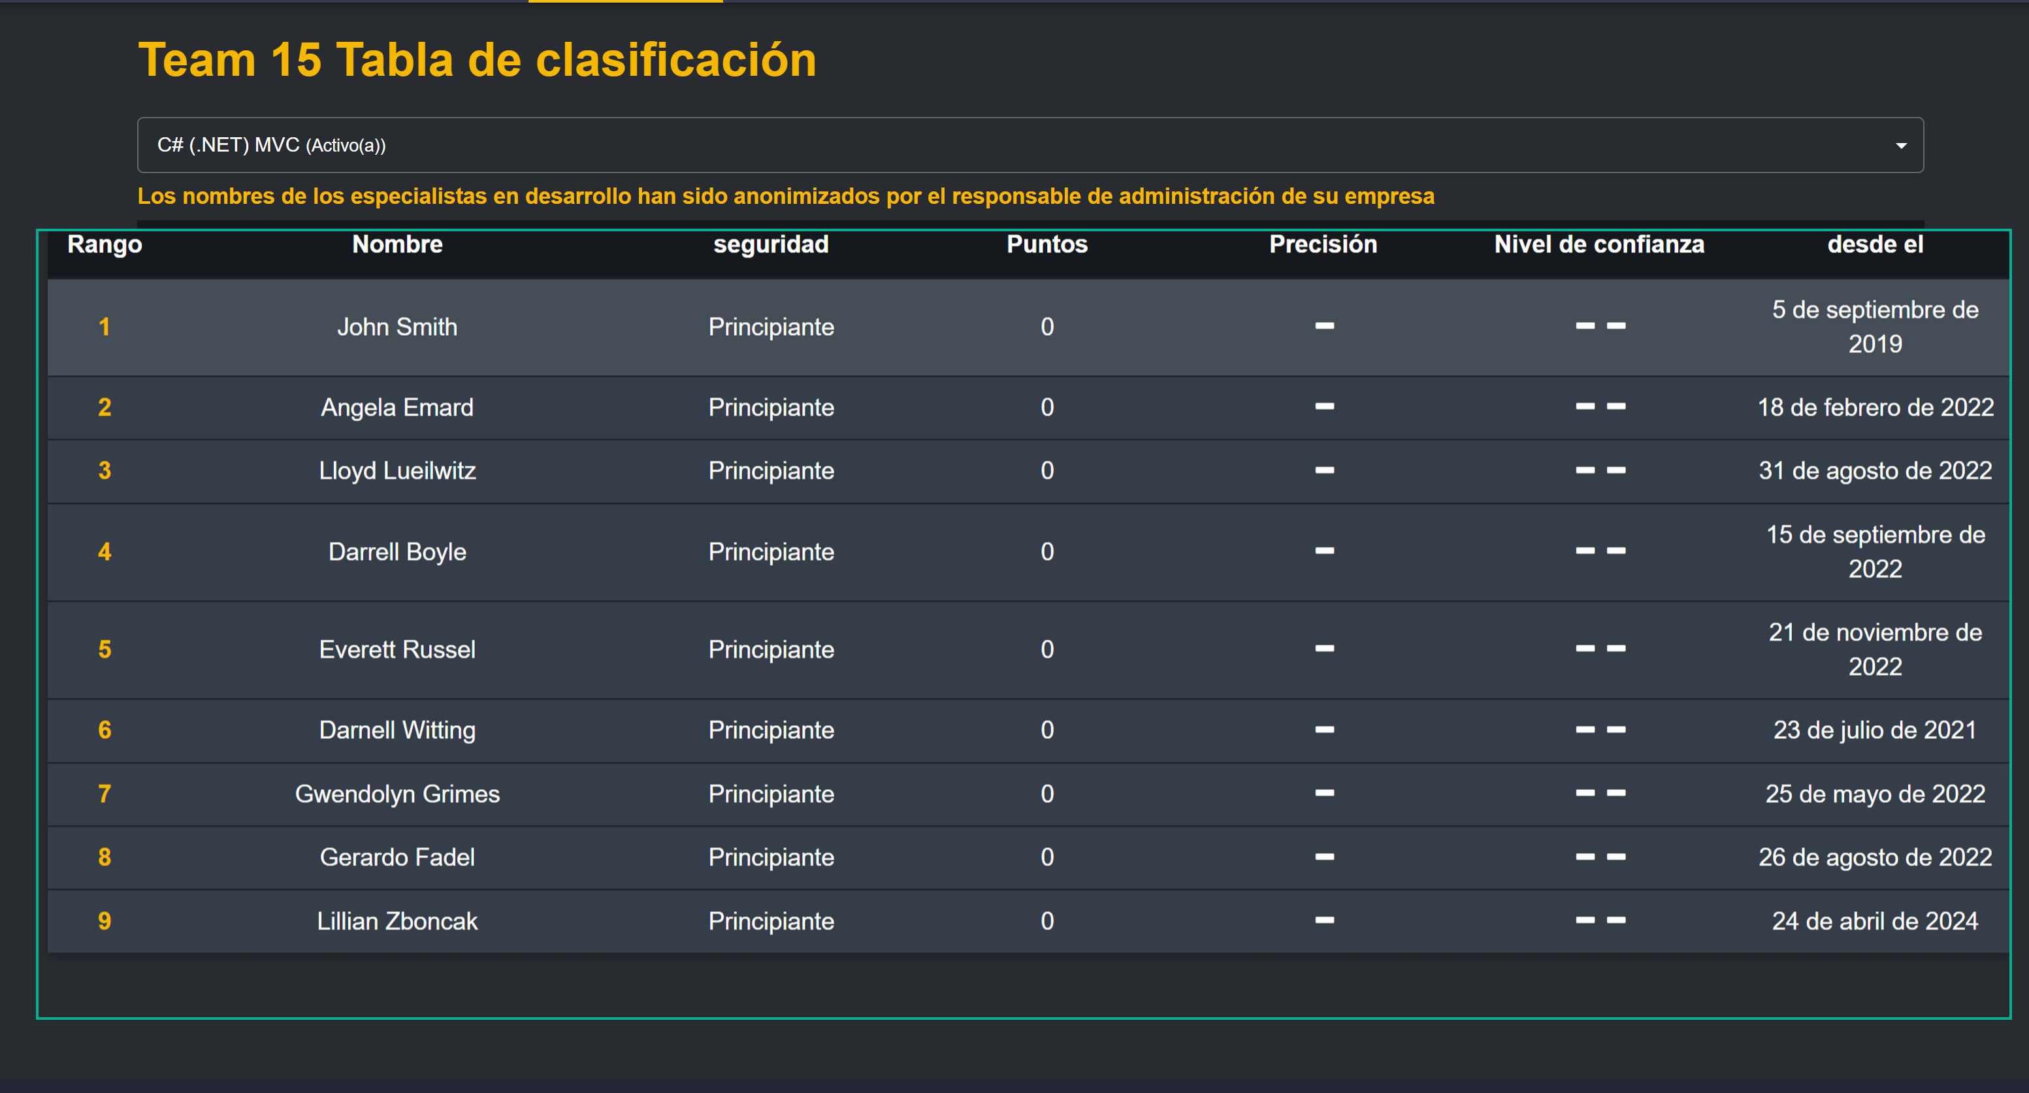Image resolution: width=2029 pixels, height=1093 pixels.
Task: Click the date 26 de agosto de 2022
Action: click(x=1875, y=856)
